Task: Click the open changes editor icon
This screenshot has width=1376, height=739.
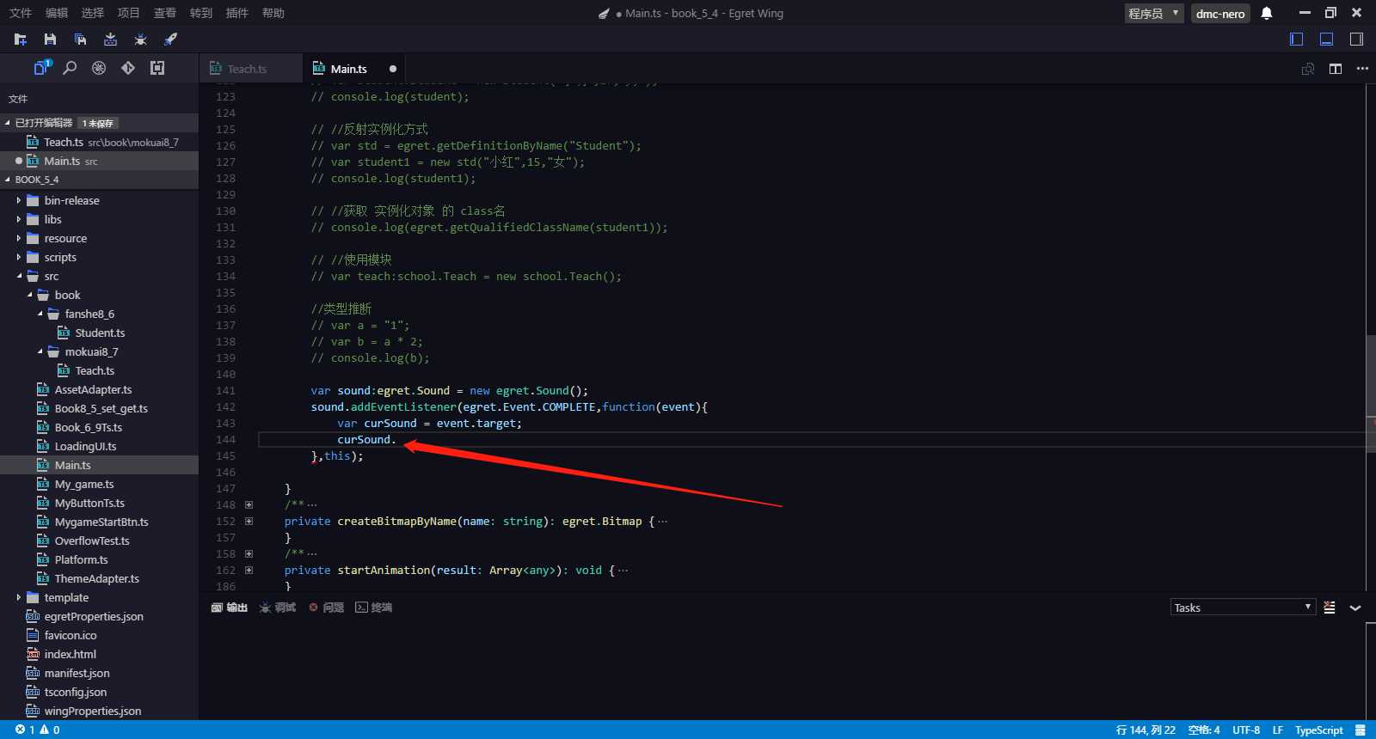Action: tap(1308, 69)
